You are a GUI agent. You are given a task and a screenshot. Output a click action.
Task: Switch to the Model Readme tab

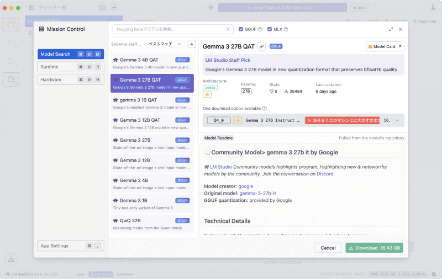(x=218, y=138)
